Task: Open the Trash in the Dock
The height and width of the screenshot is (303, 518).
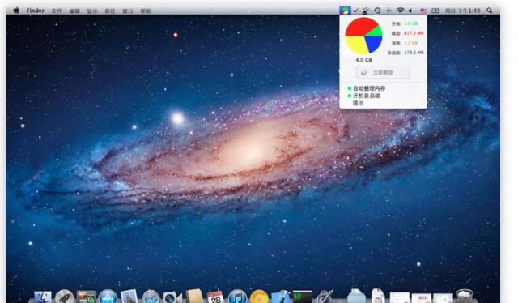Action: 464,297
